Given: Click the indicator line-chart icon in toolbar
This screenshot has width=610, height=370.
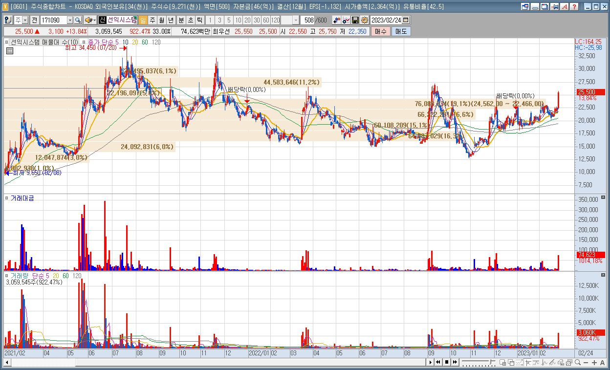Looking at the screenshot, I should click(346, 20).
